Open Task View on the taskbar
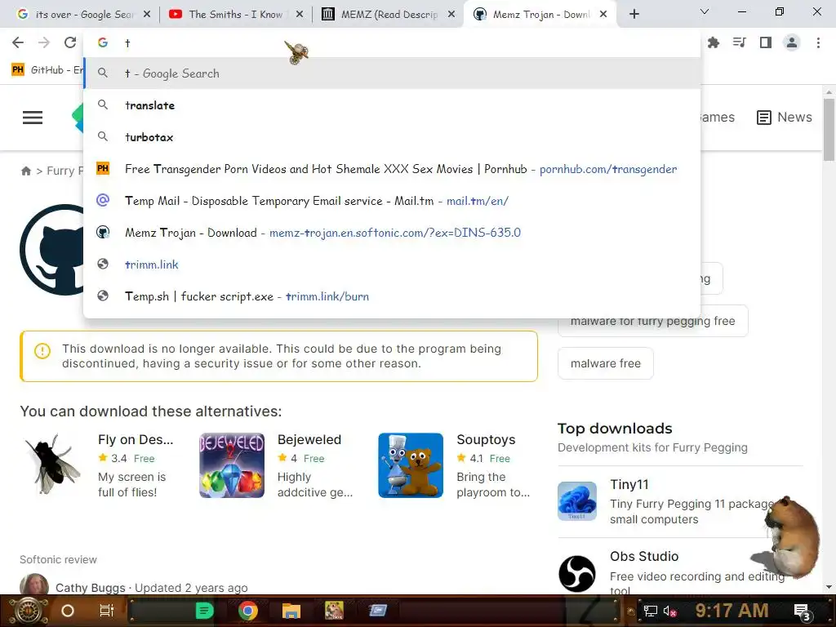The height and width of the screenshot is (627, 836). pos(107,611)
